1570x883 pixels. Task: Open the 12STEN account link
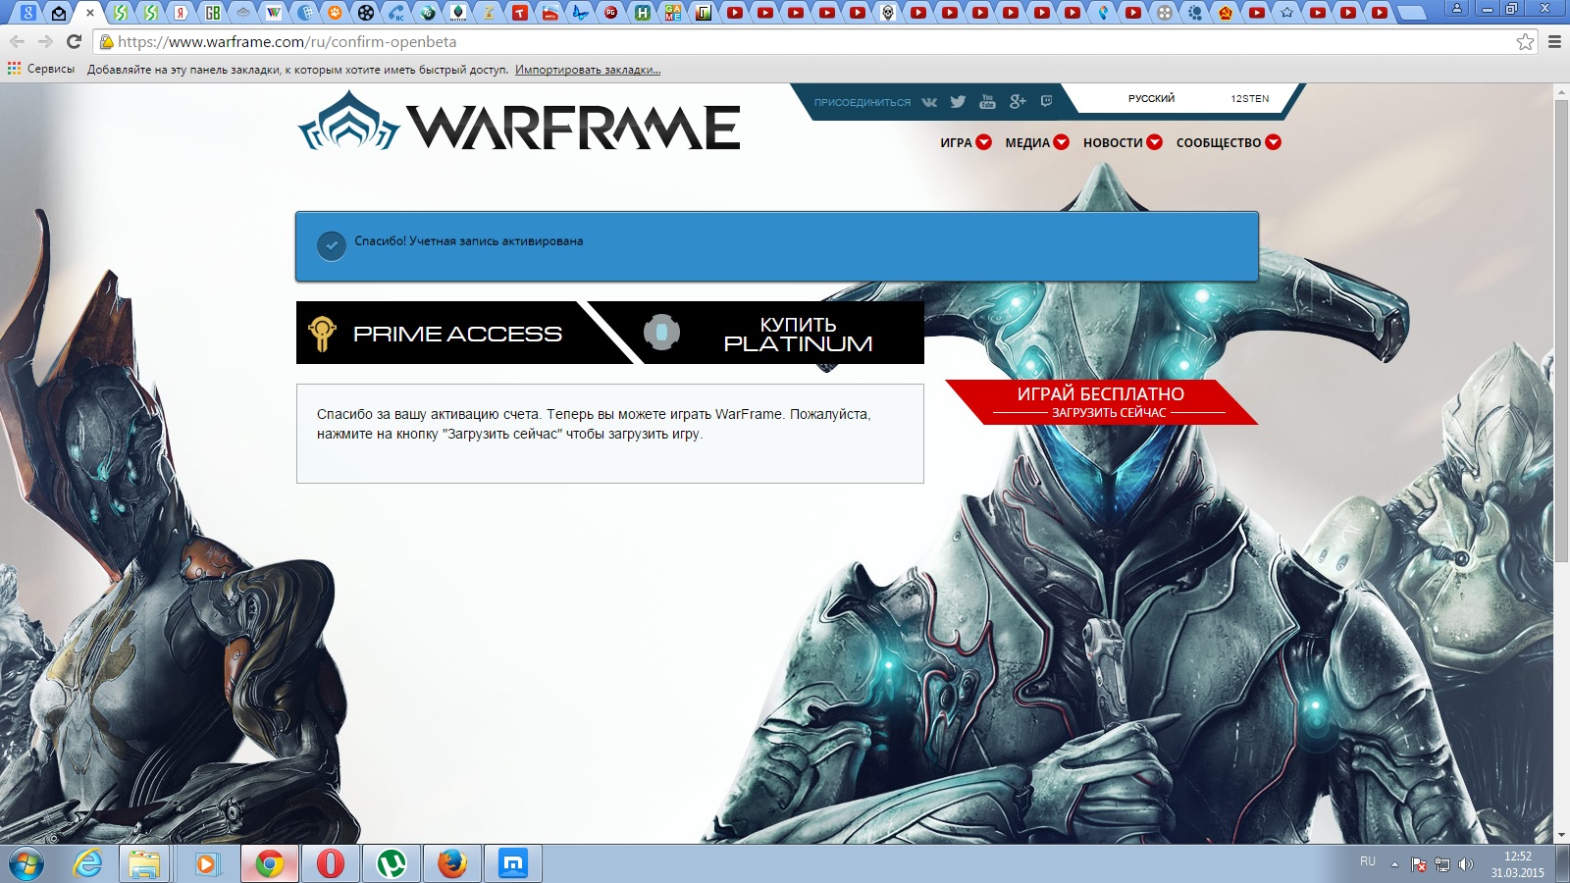[x=1250, y=98]
